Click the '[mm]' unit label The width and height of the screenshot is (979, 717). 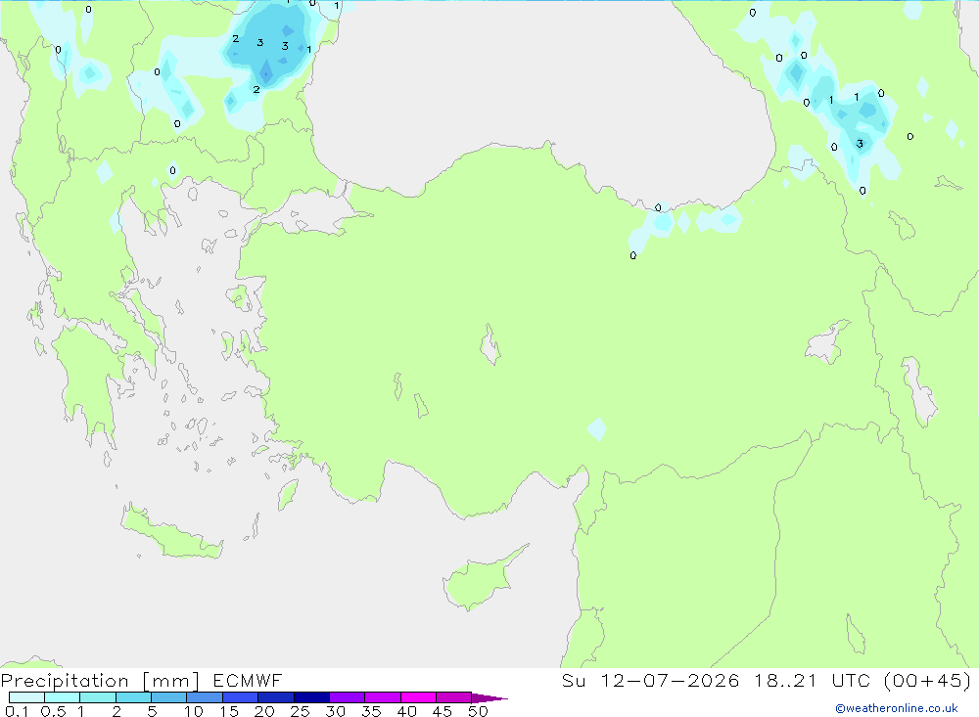[x=171, y=681]
